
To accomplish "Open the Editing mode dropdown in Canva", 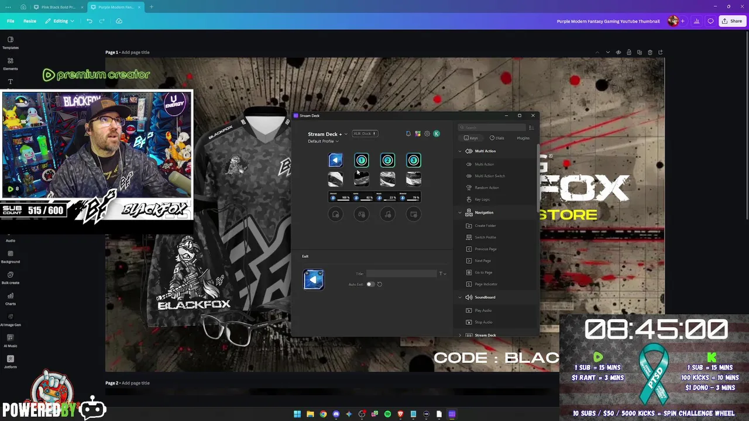I will click(60, 21).
